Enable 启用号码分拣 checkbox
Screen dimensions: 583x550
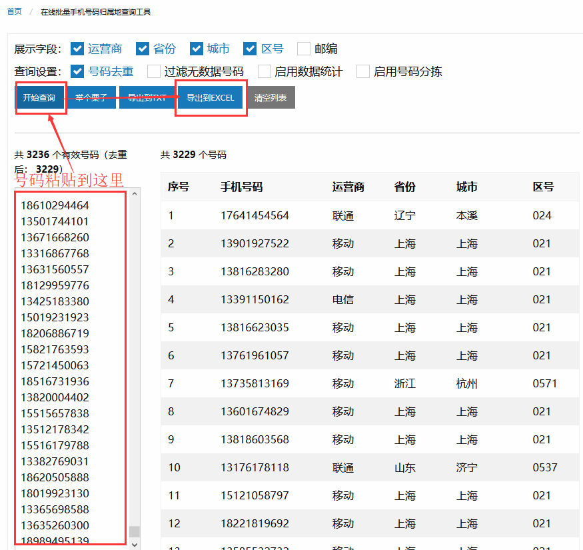click(x=363, y=71)
